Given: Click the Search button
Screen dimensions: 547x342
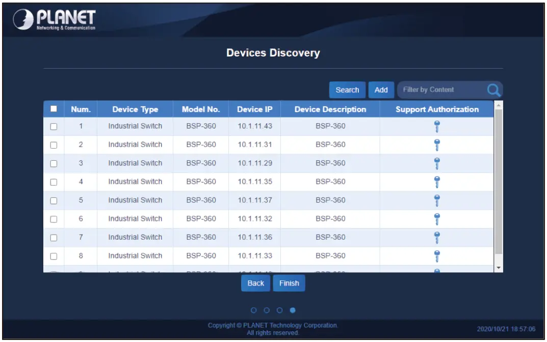Looking at the screenshot, I should [347, 90].
